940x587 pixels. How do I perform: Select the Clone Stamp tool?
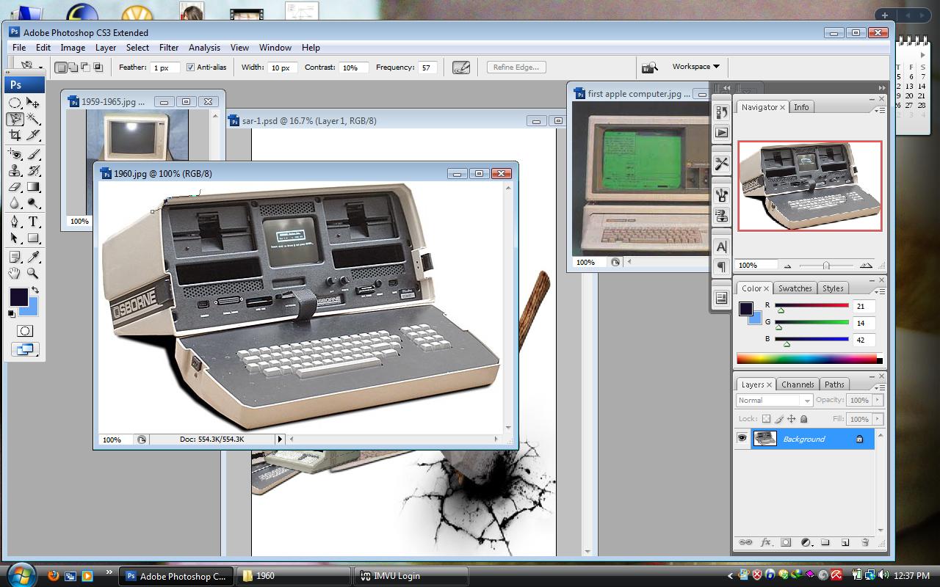[x=15, y=170]
